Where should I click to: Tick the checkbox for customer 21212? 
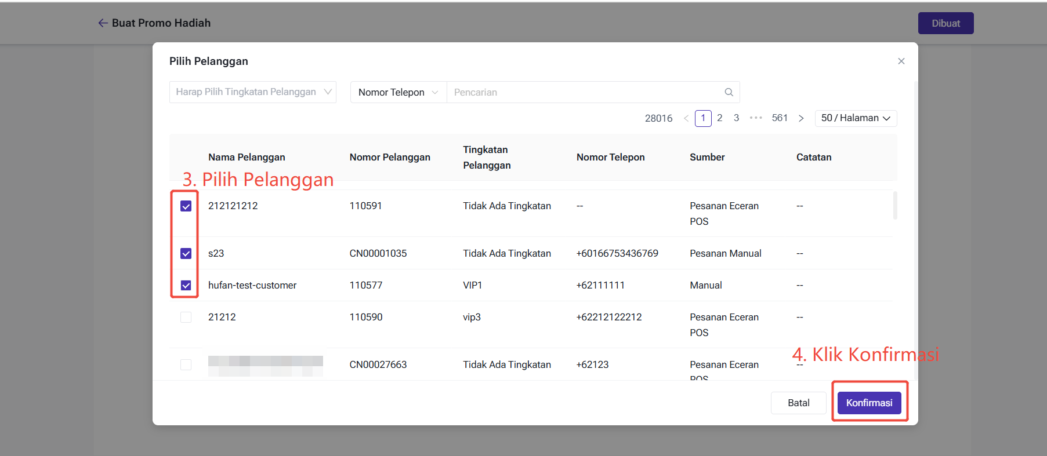[x=186, y=317]
